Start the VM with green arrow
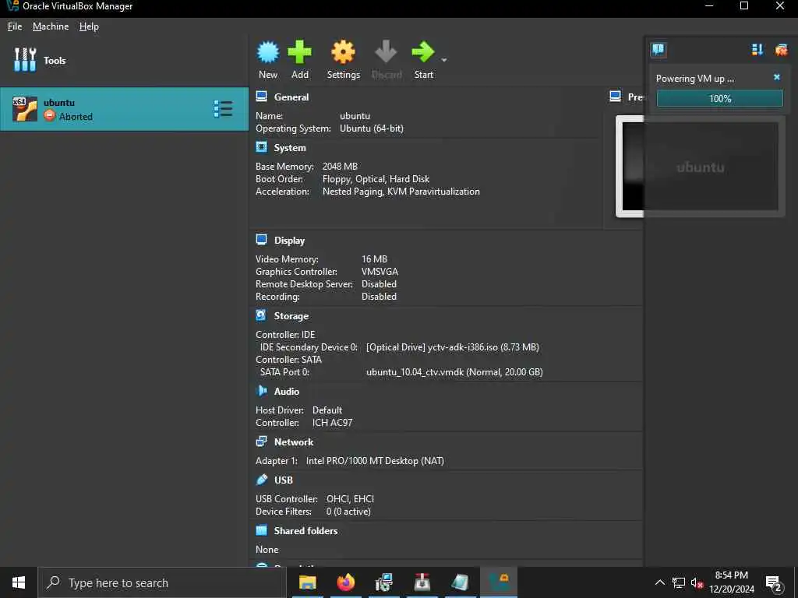798x598 pixels. [423, 52]
